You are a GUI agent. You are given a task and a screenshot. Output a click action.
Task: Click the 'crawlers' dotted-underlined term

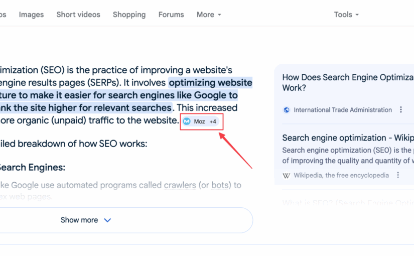(180, 185)
